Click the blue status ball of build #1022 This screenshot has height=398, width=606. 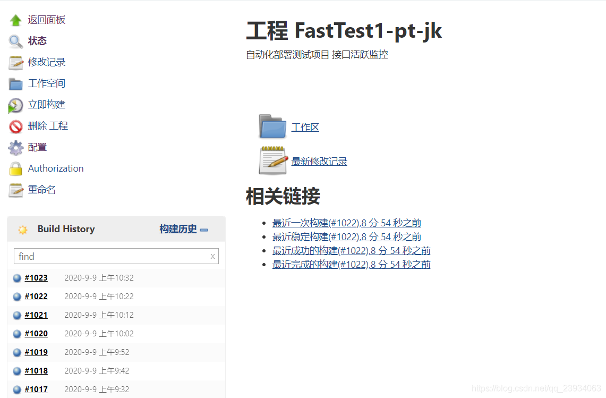click(x=17, y=297)
